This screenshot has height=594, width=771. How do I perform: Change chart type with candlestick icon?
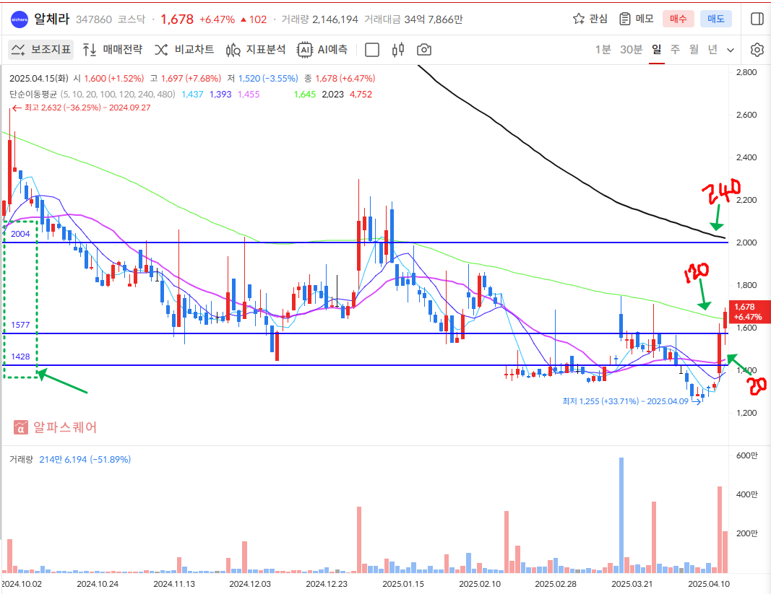click(398, 50)
